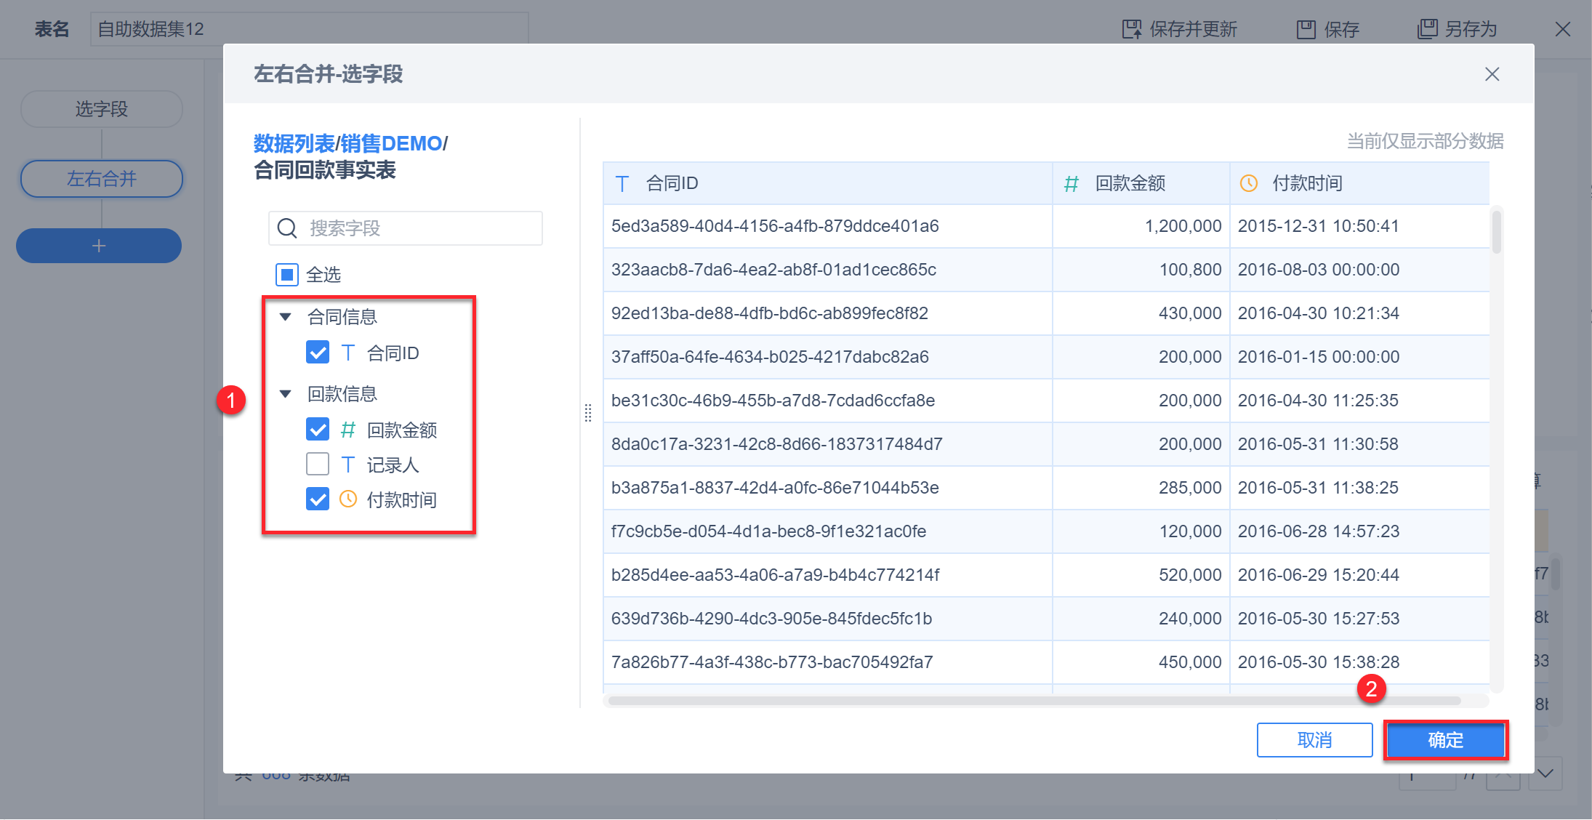Click text type icon in 合同ID header
This screenshot has width=1592, height=820.
click(x=622, y=183)
